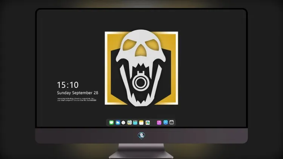Image resolution: width=283 pixels, height=159 pixels.
Task: Click the 15:10 clock widget
Action: click(x=68, y=85)
